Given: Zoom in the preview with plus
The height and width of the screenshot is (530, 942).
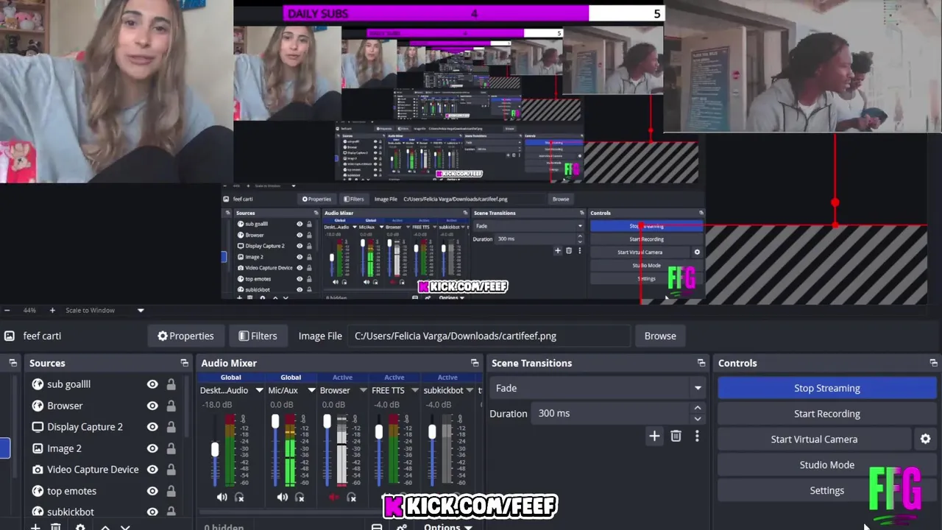Looking at the screenshot, I should click(52, 311).
